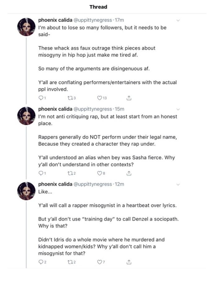The width and height of the screenshot is (211, 282).
Task: Retweet the tweet about Idris movie
Action: pos(70,262)
